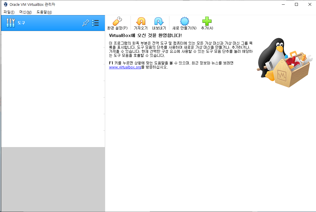Minimize the VirtualBox 관리자 window
316x212 pixels.
(x=283, y=4)
